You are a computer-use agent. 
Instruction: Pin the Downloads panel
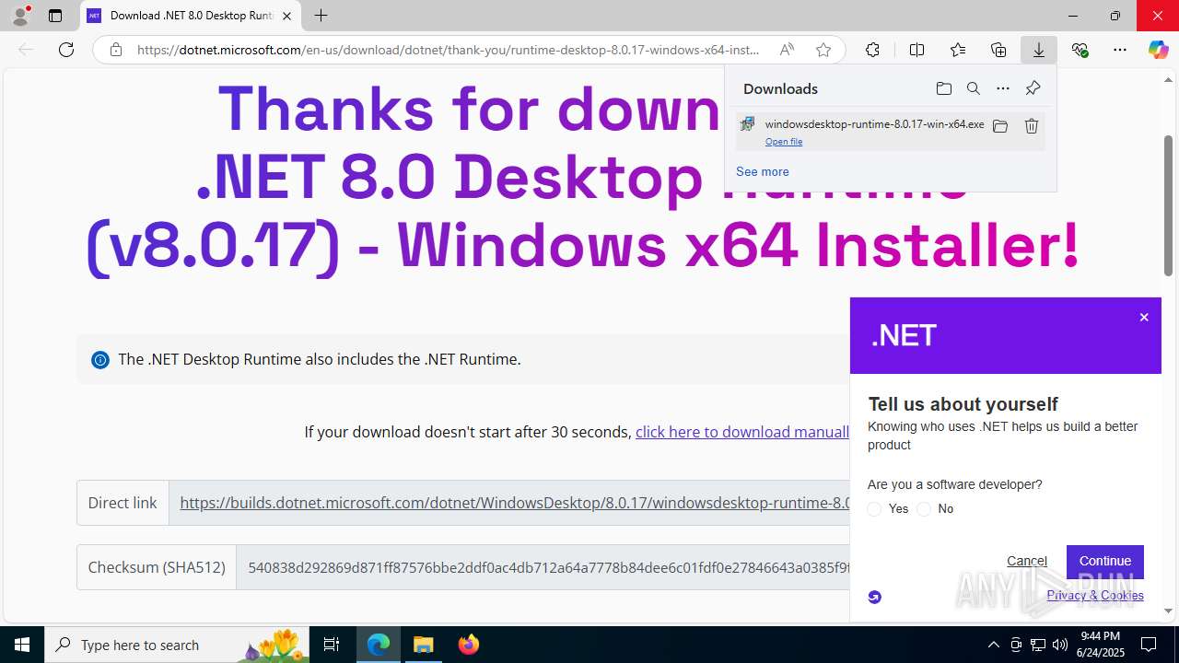point(1033,88)
